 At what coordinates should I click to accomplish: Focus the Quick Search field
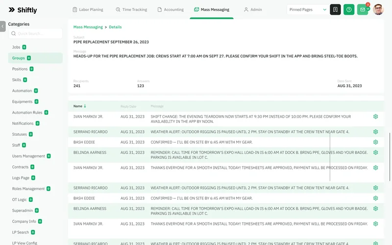tap(35, 33)
